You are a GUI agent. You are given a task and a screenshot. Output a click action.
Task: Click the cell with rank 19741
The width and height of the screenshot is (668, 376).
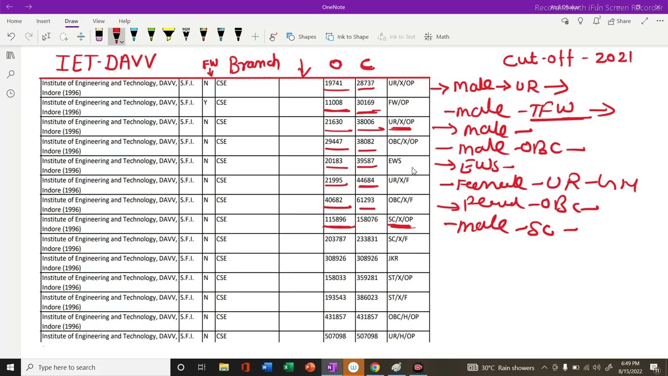(x=339, y=88)
